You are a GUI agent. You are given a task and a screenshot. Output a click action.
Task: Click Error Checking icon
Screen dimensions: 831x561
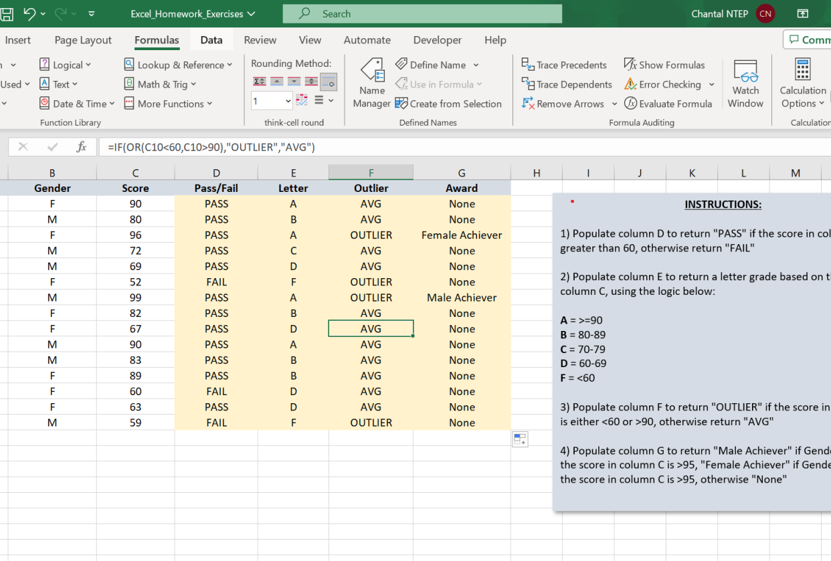[630, 84]
